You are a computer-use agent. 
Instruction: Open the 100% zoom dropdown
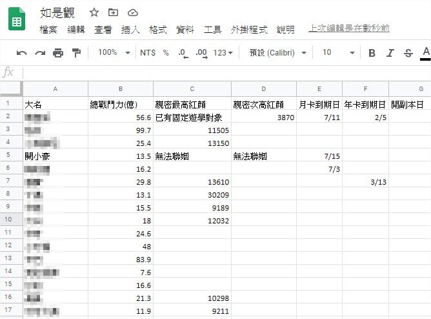(x=114, y=53)
